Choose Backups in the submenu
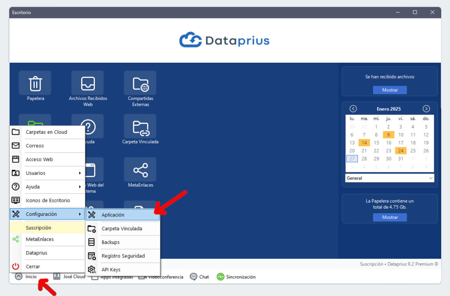 pos(123,242)
